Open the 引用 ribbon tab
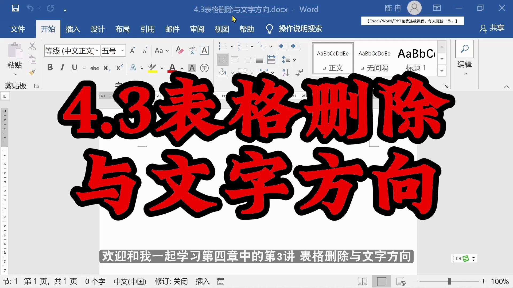The height and width of the screenshot is (288, 513). tap(147, 29)
